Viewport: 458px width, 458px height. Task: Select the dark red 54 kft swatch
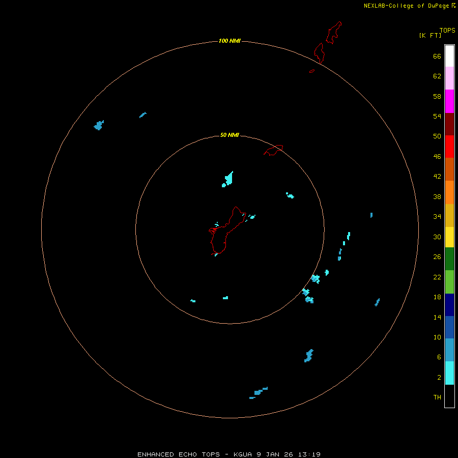449,124
